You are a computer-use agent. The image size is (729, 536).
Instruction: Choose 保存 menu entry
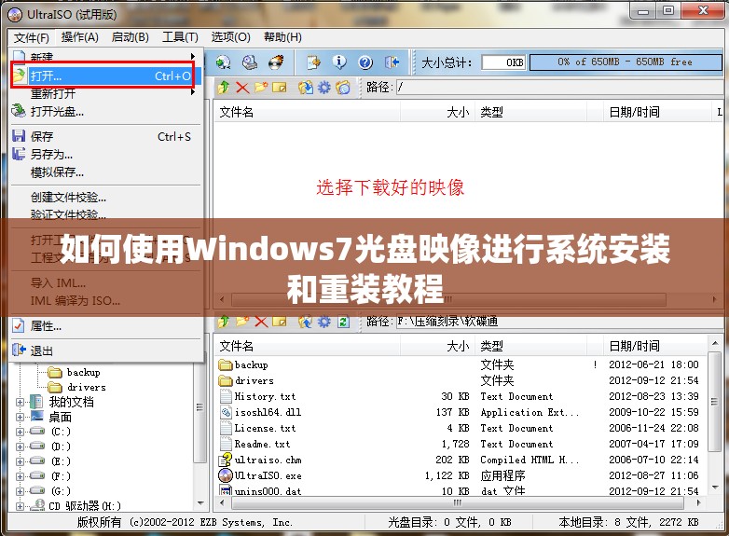tap(106, 137)
